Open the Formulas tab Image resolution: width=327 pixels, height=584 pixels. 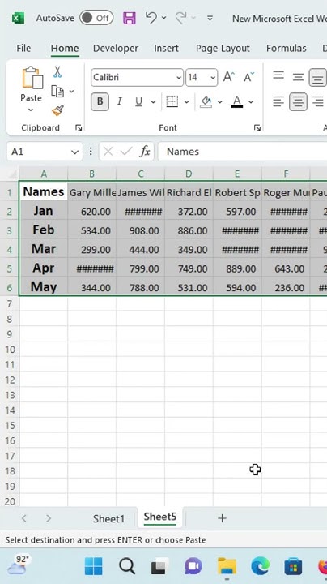coord(287,48)
